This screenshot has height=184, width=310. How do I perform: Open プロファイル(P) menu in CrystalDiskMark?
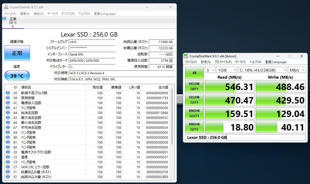click(223, 62)
